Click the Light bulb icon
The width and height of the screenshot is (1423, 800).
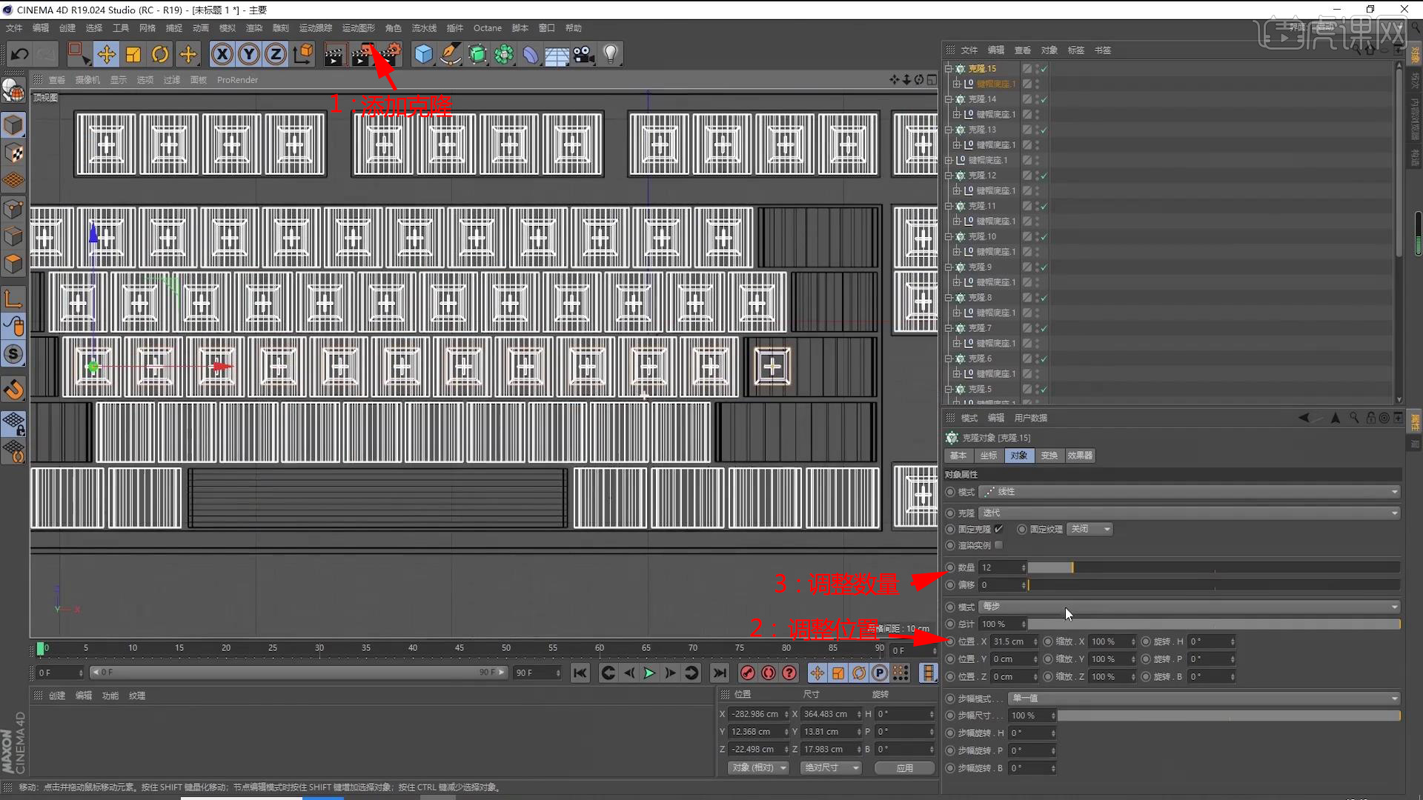coord(611,54)
